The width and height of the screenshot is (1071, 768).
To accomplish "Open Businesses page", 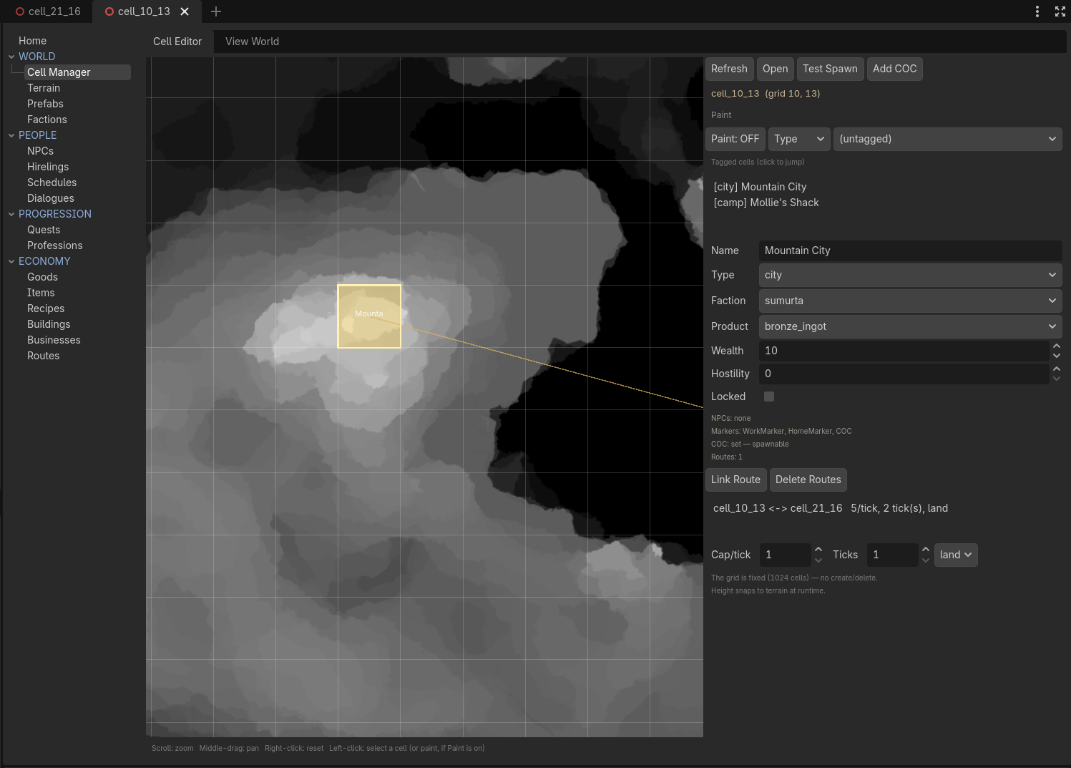I will pyautogui.click(x=54, y=340).
